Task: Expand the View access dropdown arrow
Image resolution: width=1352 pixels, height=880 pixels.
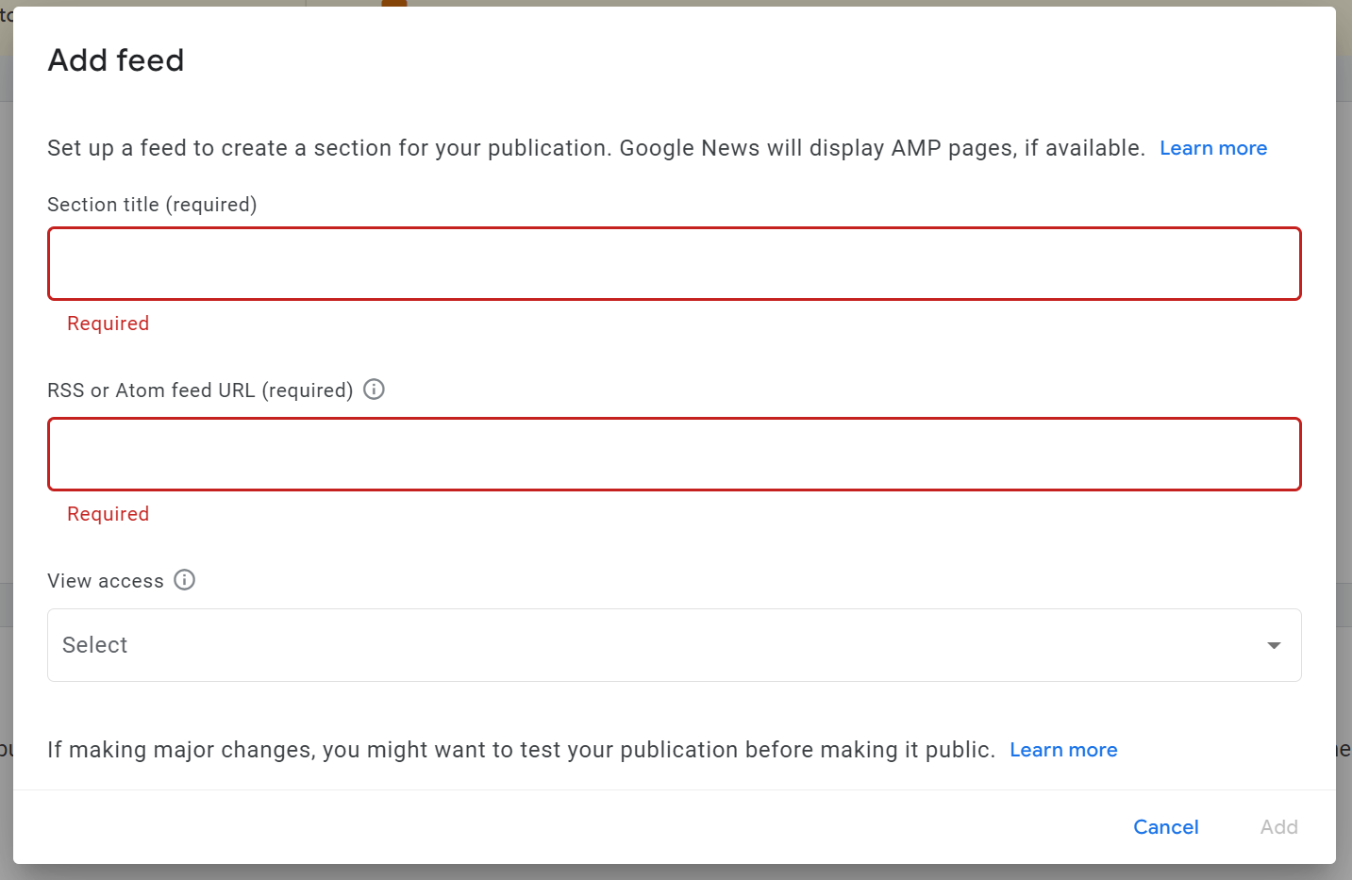Action: (x=1274, y=645)
